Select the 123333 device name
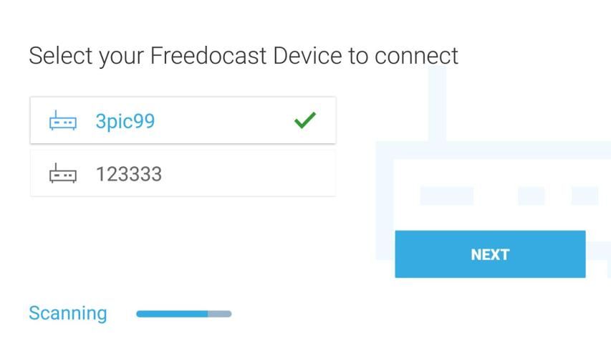The image size is (611, 344). coord(129,173)
